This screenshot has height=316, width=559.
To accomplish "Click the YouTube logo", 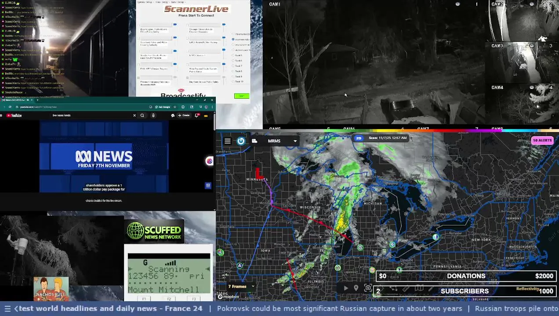I will (14, 115).
